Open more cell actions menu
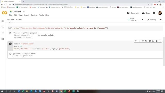This screenshot has height=93, width=165. coord(160,41)
